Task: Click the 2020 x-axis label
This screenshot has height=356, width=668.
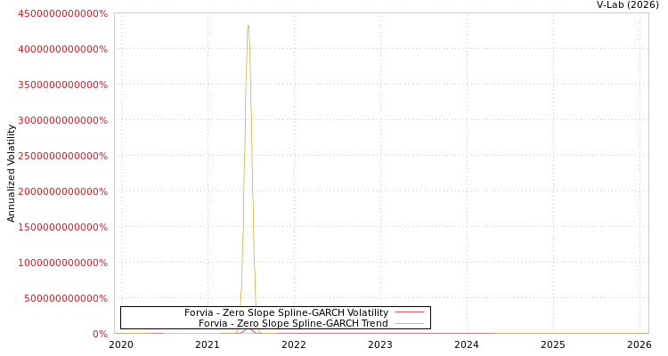Action: 121,344
